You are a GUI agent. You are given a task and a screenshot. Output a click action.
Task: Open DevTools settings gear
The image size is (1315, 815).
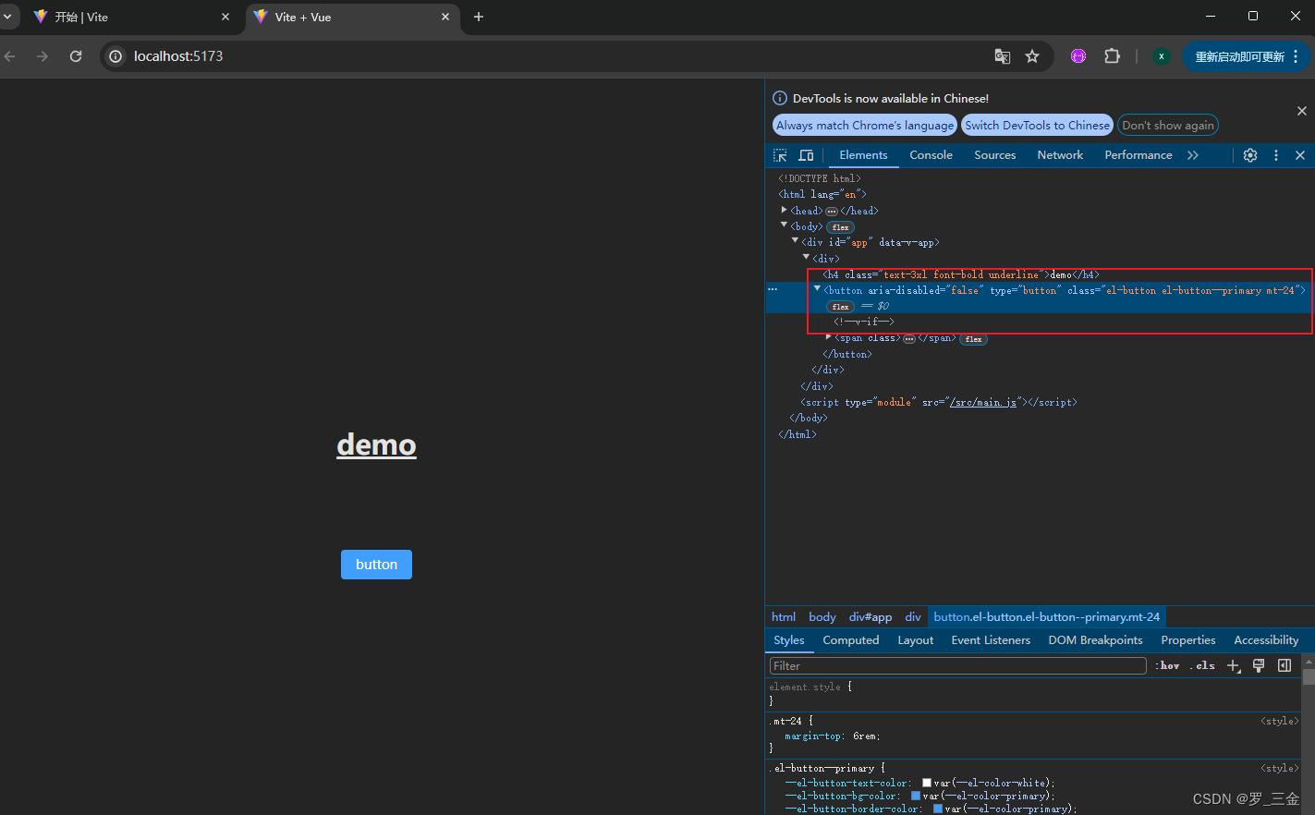pyautogui.click(x=1250, y=155)
